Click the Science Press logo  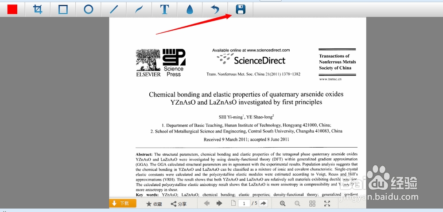pos(174,63)
